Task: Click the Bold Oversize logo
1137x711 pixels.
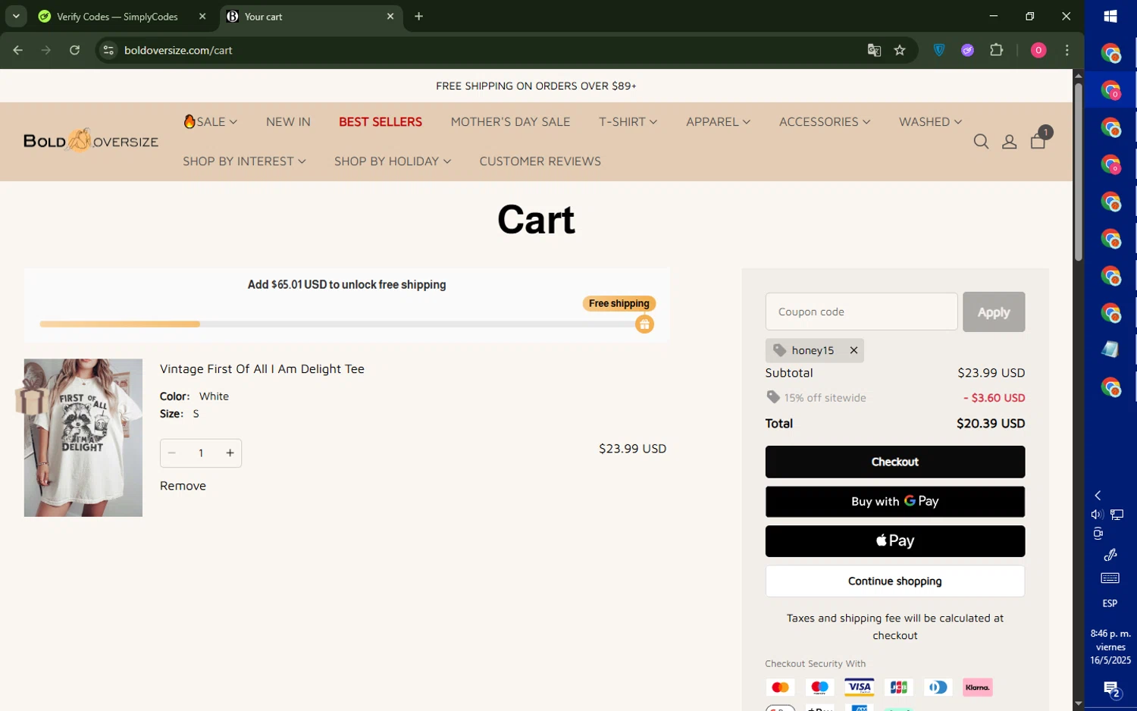Action: [91, 141]
